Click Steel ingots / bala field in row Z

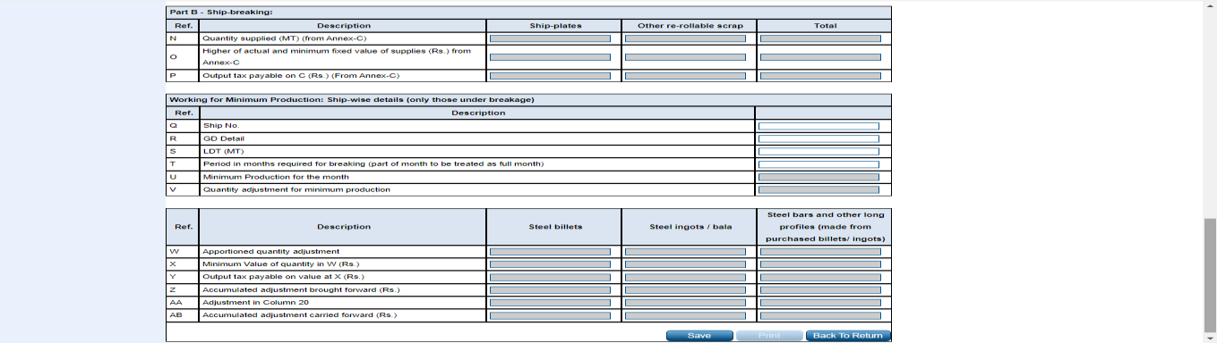[x=685, y=290]
